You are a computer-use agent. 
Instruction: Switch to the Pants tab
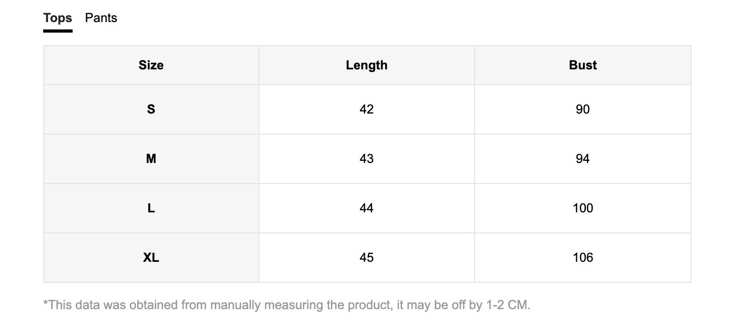point(101,18)
